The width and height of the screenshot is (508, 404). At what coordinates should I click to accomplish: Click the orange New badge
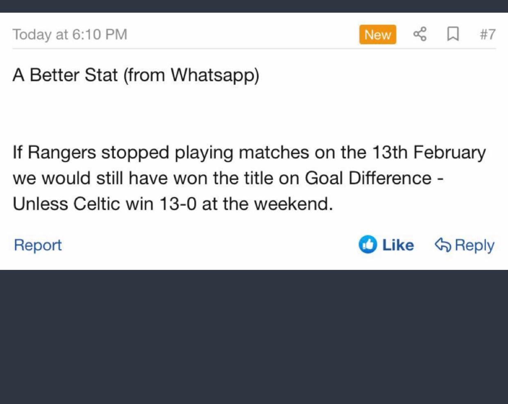click(377, 34)
